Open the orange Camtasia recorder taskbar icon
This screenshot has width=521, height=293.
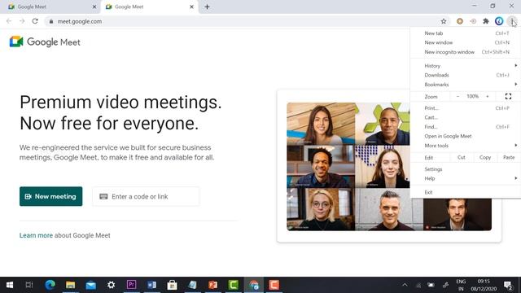point(274,285)
